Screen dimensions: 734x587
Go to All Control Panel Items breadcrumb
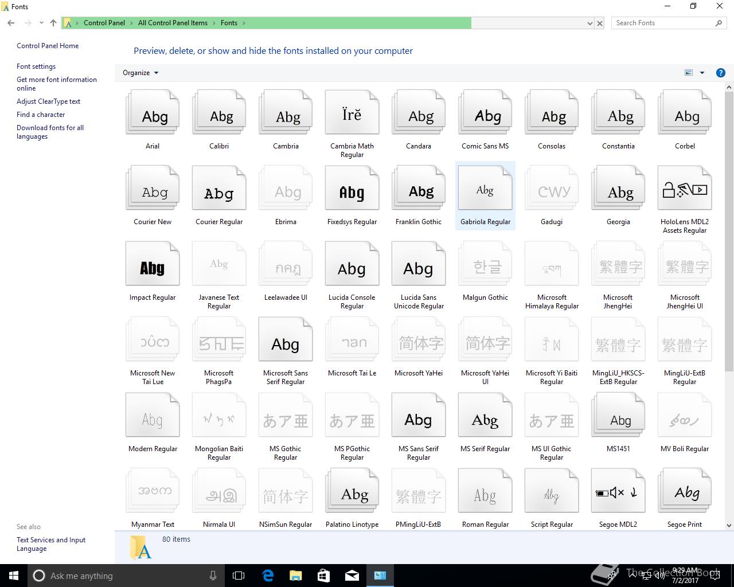point(173,23)
